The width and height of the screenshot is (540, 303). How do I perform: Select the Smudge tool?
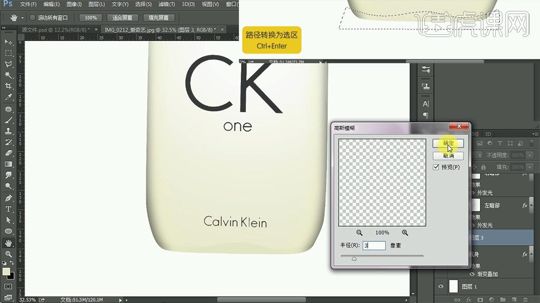[x=8, y=175]
